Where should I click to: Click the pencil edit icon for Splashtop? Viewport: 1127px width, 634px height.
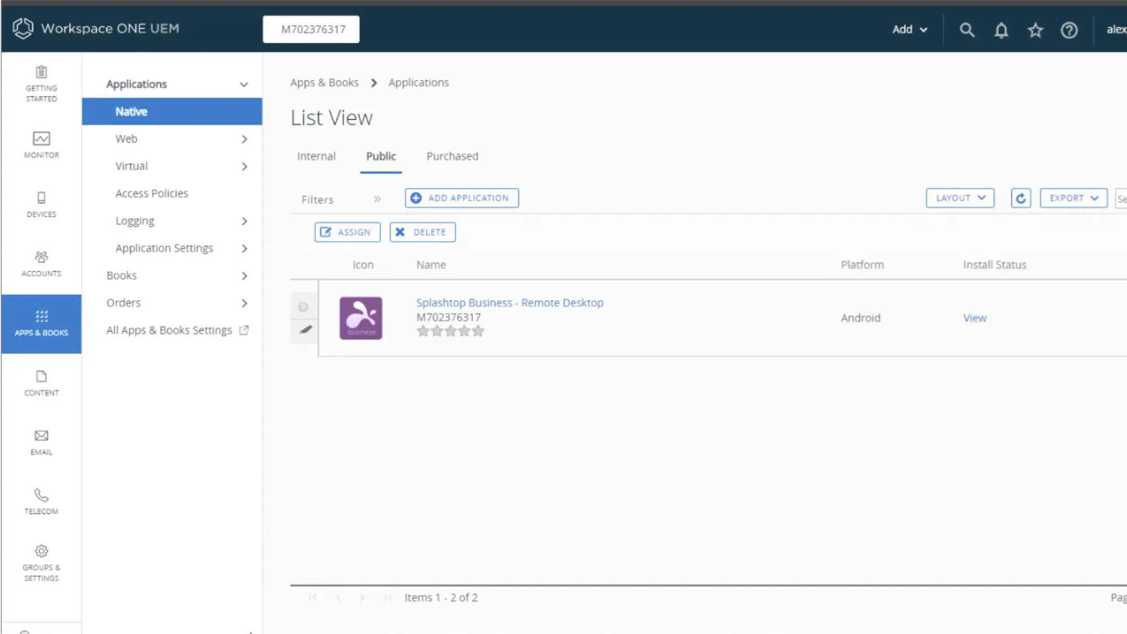pyautogui.click(x=305, y=330)
